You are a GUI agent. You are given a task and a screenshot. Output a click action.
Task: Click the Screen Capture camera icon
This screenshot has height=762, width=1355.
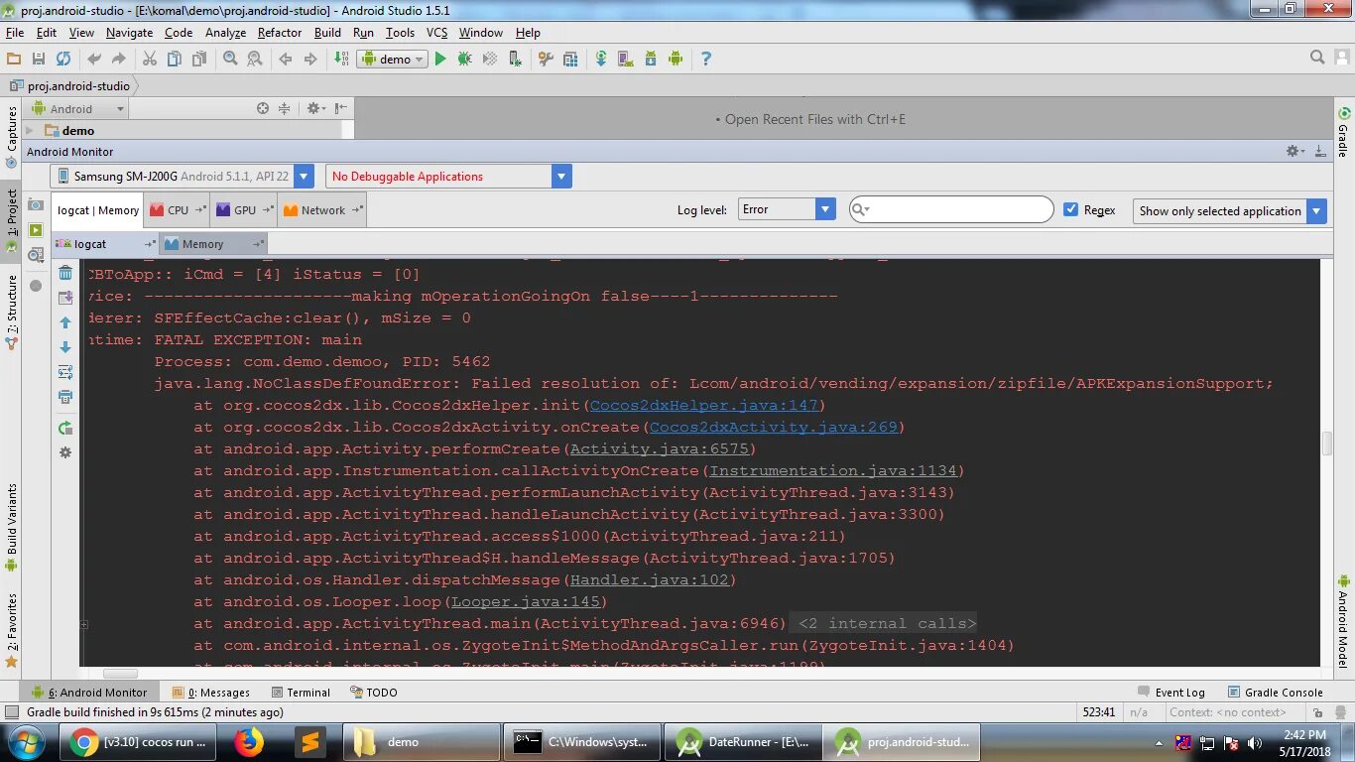[x=36, y=205]
